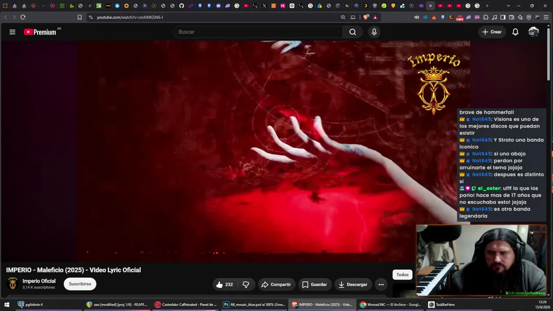
Task: Open the Windows Start menu
Action: click(6, 305)
